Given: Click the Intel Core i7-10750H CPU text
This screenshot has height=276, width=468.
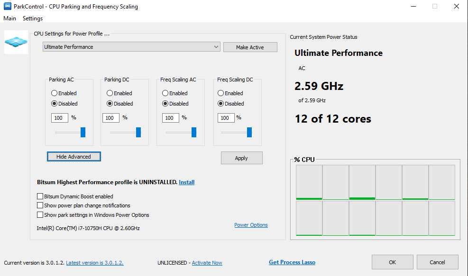Looking at the screenshot, I should tap(88, 228).
